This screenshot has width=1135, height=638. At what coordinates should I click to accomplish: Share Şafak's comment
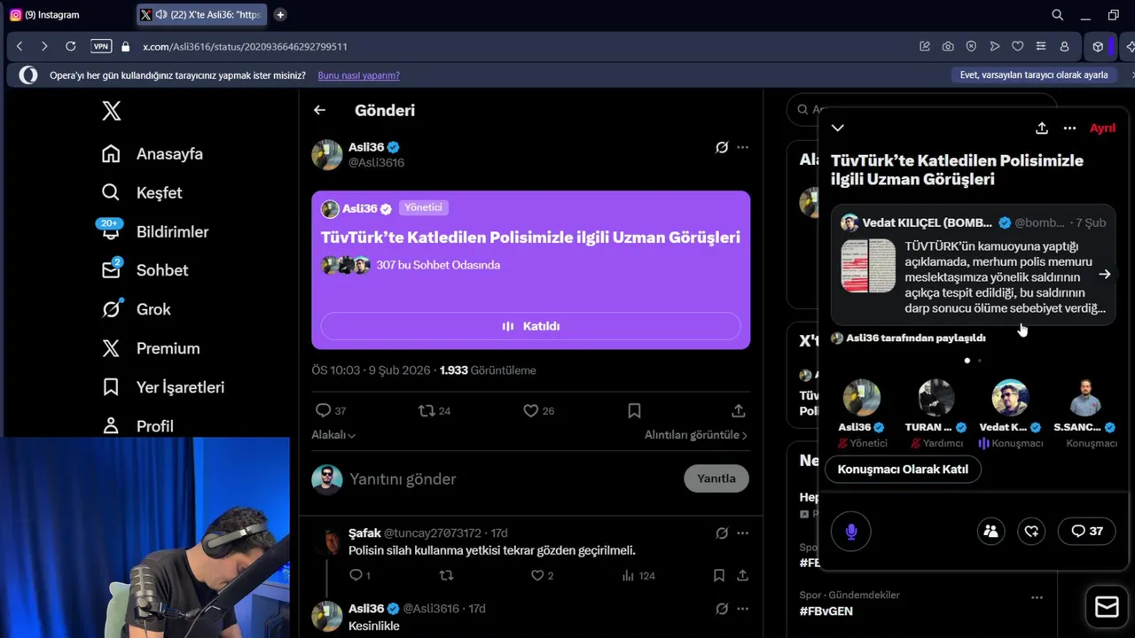(x=742, y=575)
